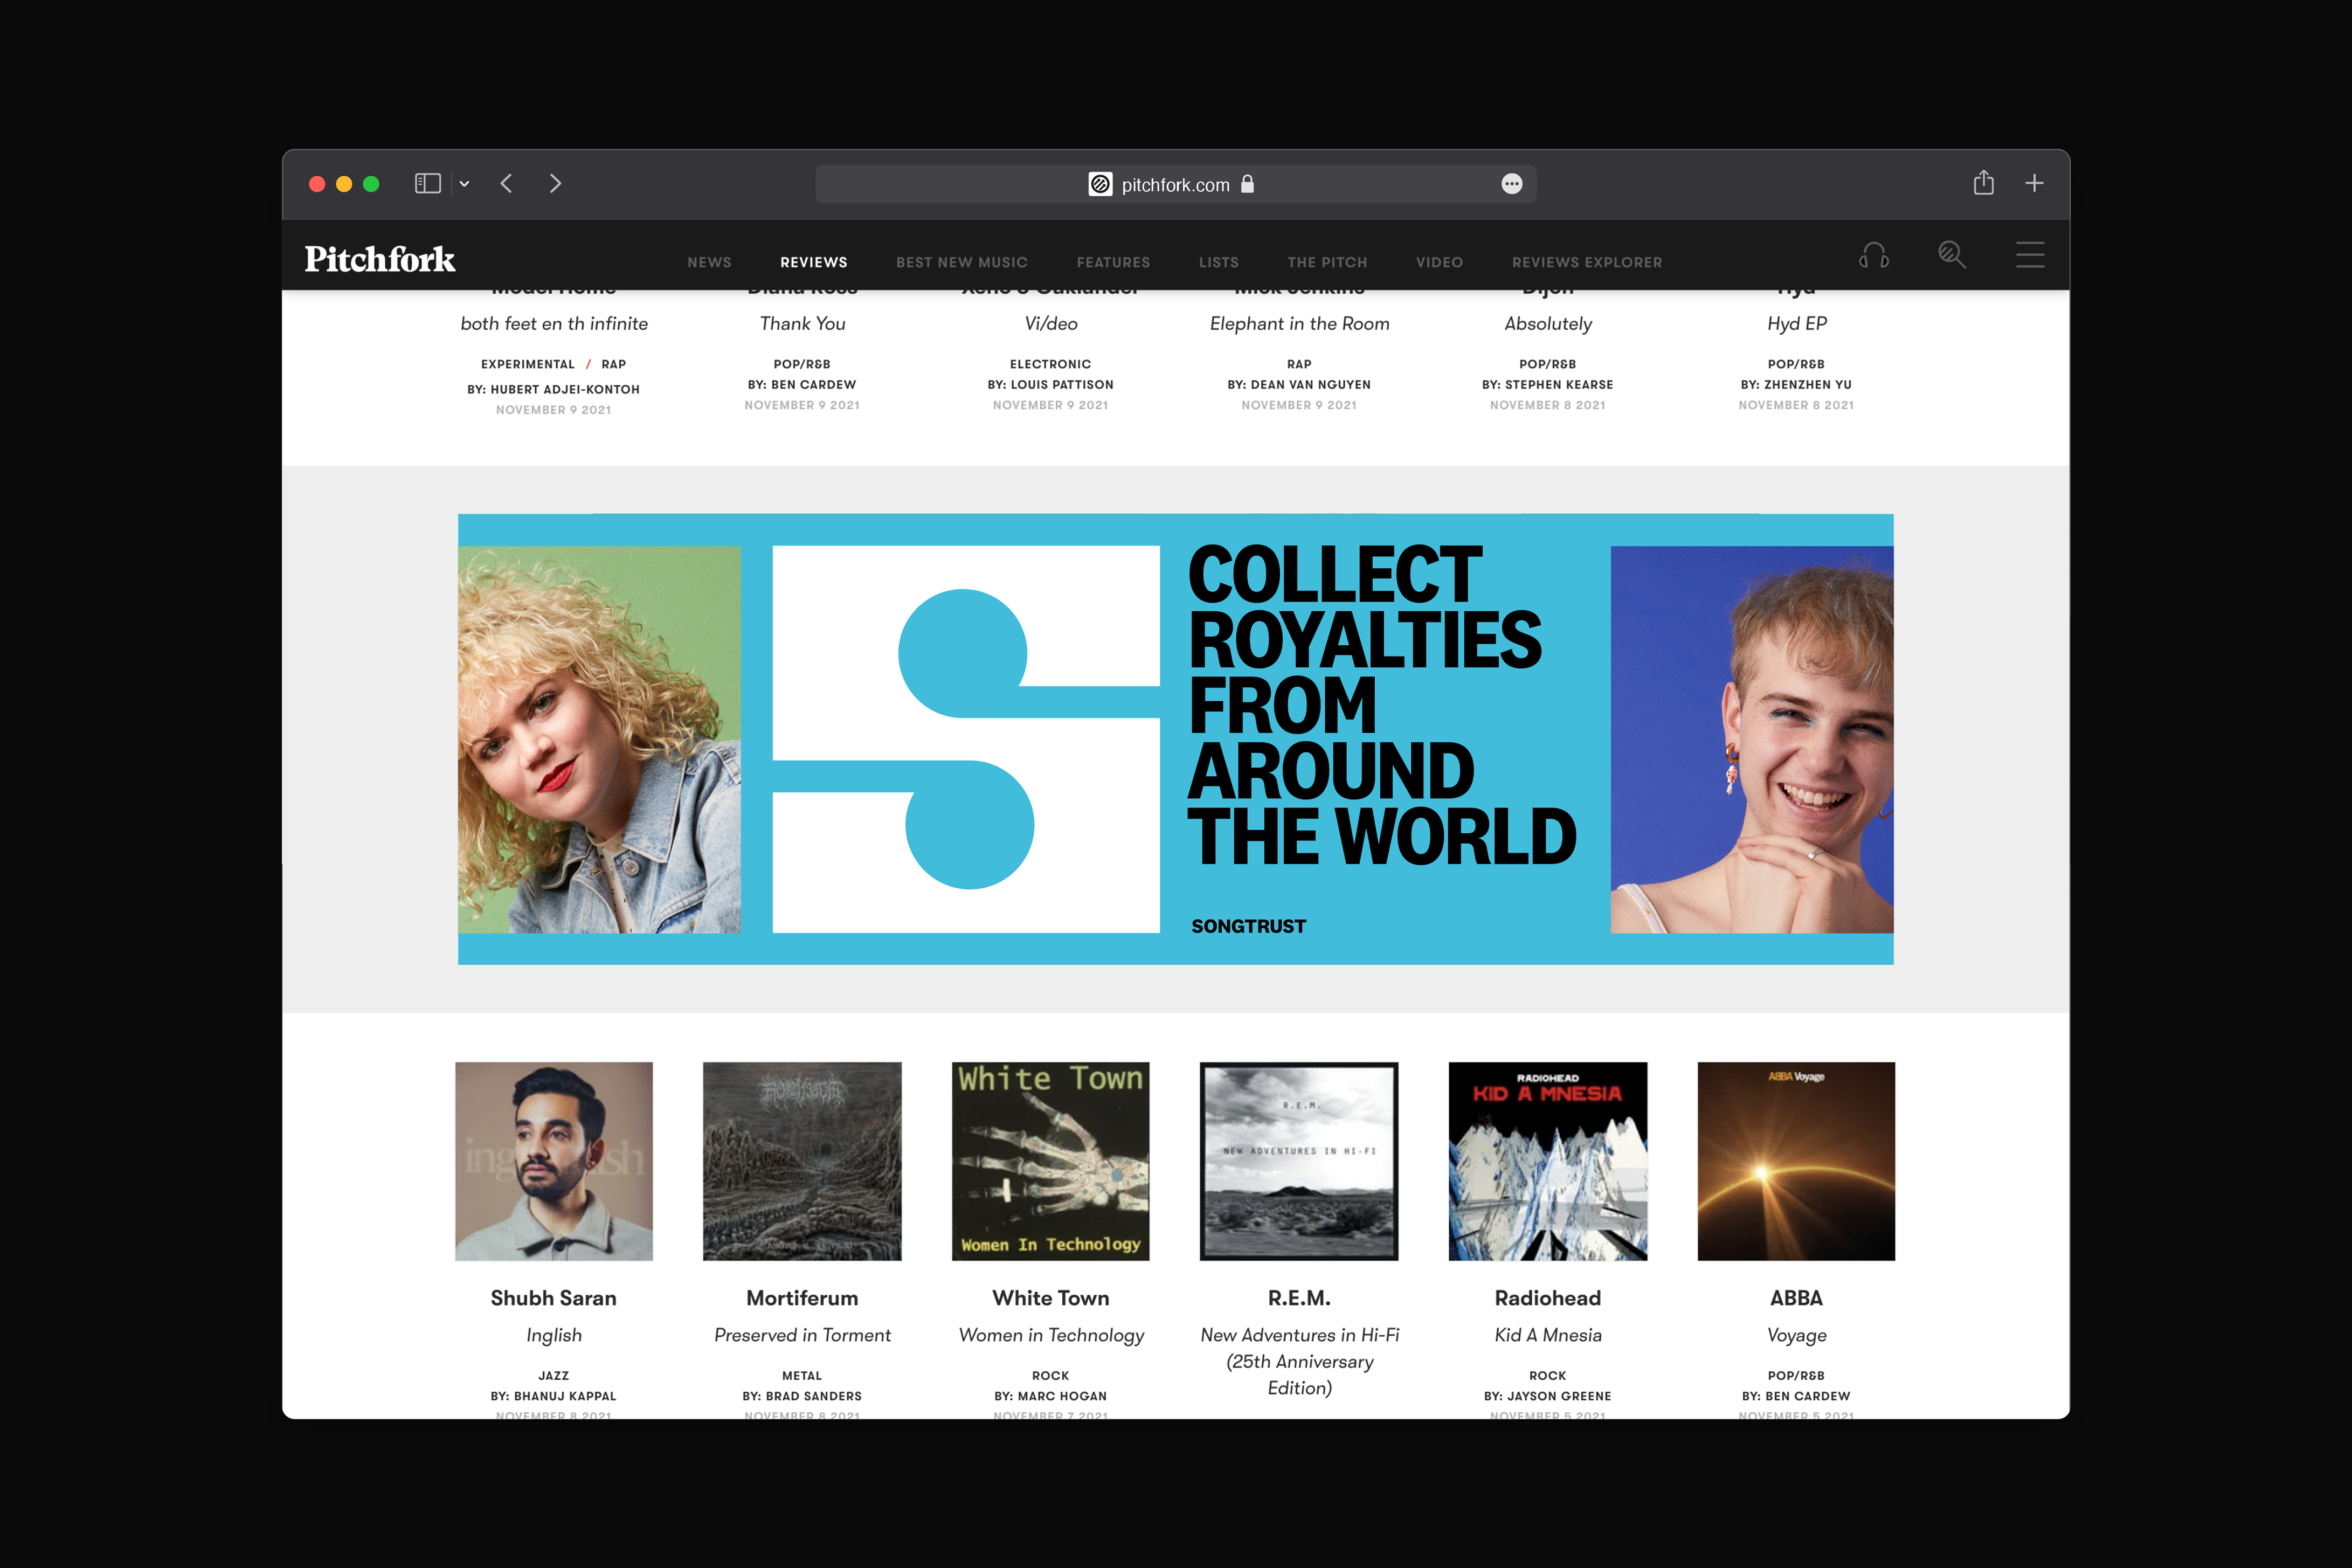This screenshot has height=1568, width=2352.
Task: Select the RAP genre under Elephant in the Room
Action: click(1298, 364)
